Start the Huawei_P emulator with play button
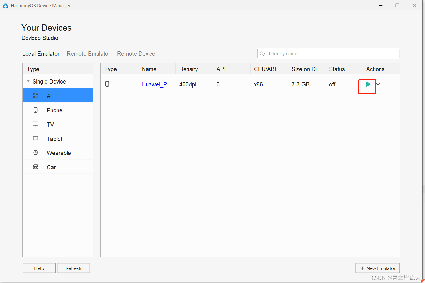This screenshot has height=283, width=425. [x=368, y=84]
